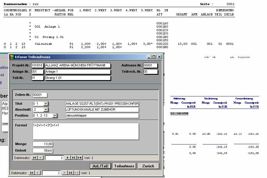Go to first record in inner navigator

click(x=35, y=158)
